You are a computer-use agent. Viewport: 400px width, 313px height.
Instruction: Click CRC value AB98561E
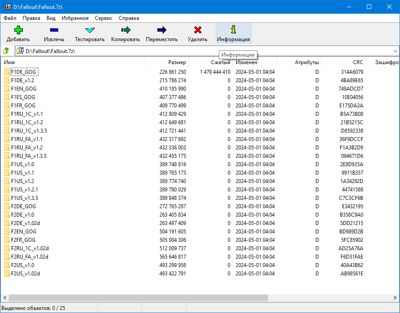pyautogui.click(x=352, y=274)
